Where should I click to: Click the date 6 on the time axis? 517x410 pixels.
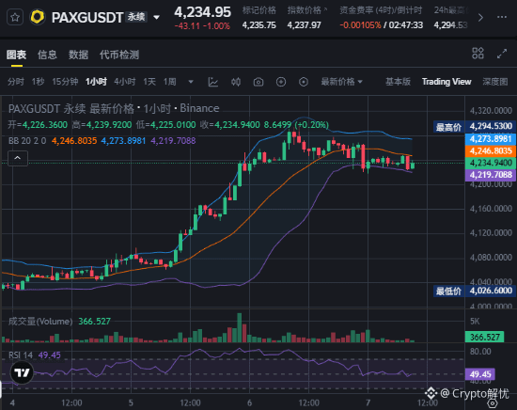[x=249, y=402]
